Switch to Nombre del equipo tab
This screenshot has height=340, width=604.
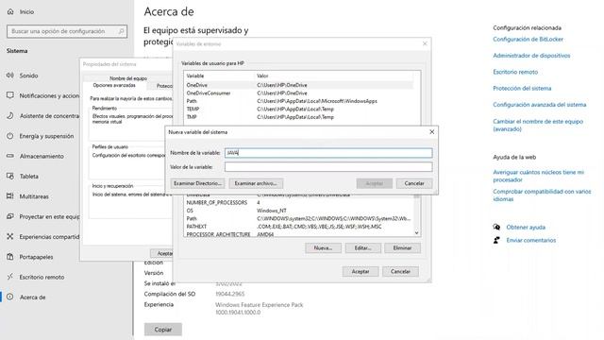[128, 78]
